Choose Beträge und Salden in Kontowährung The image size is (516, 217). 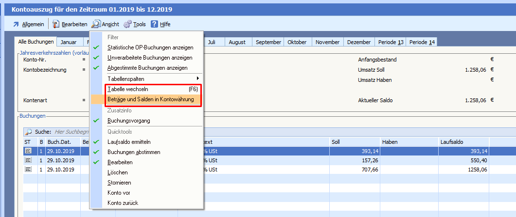150,99
